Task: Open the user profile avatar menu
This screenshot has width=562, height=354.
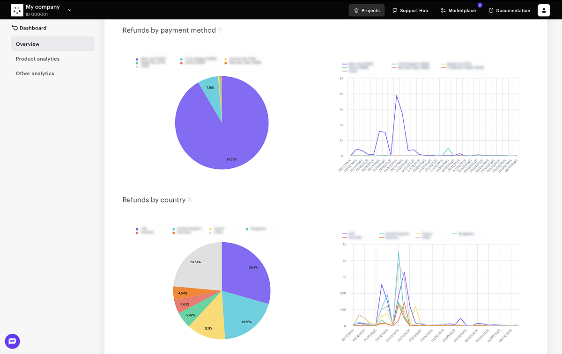Action: point(544,10)
